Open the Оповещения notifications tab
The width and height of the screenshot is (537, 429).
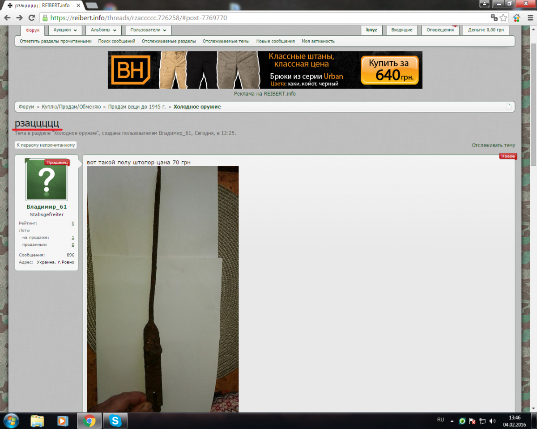click(x=440, y=30)
